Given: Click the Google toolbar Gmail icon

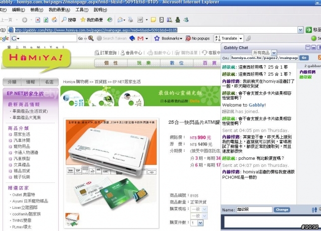Looking at the screenshot, I should coord(140,38).
